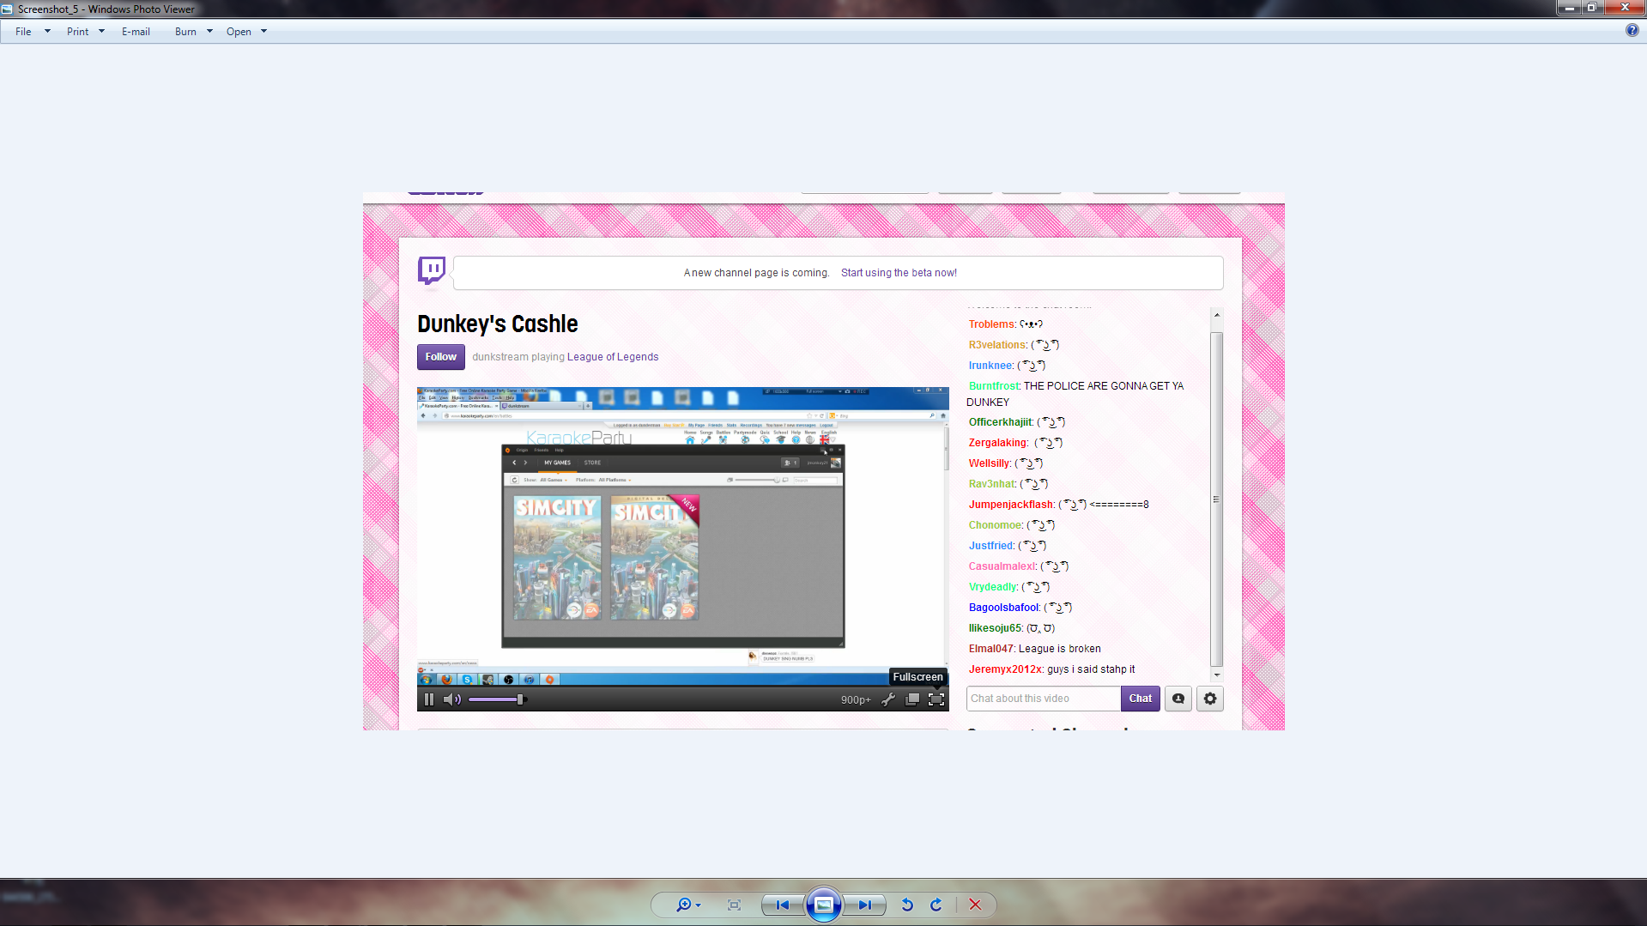
Task: Open the League of Legends game link
Action: point(613,357)
